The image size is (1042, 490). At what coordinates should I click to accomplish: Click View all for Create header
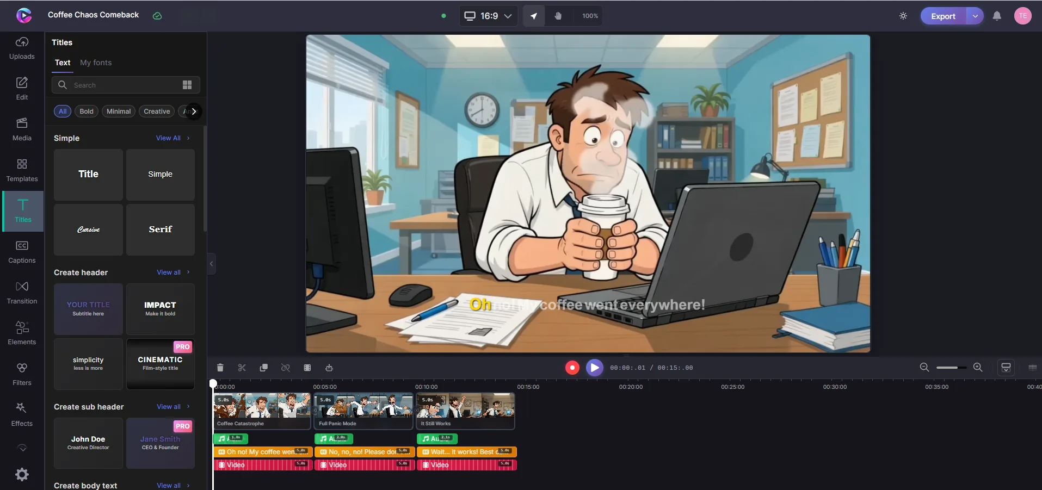173,272
